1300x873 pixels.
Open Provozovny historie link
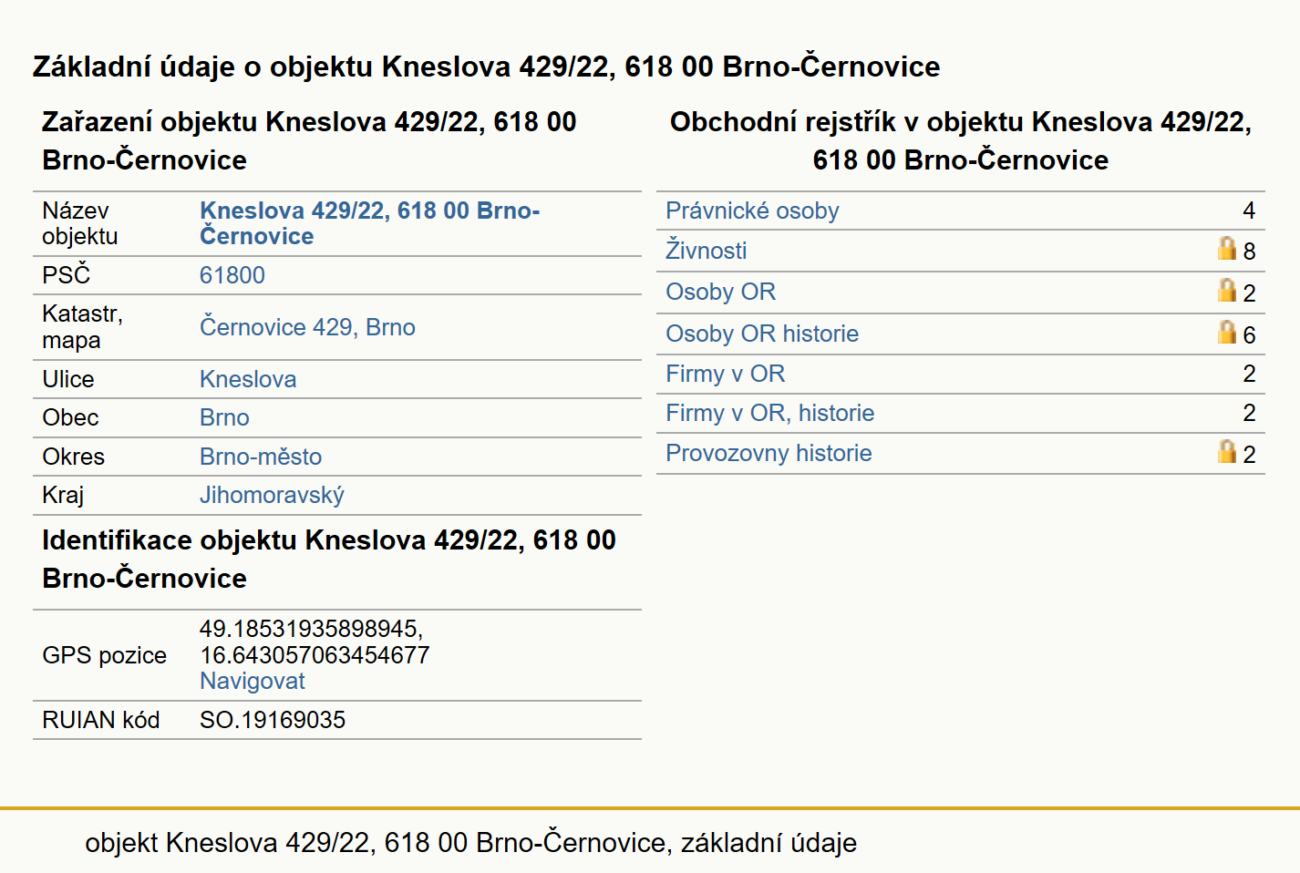769,453
